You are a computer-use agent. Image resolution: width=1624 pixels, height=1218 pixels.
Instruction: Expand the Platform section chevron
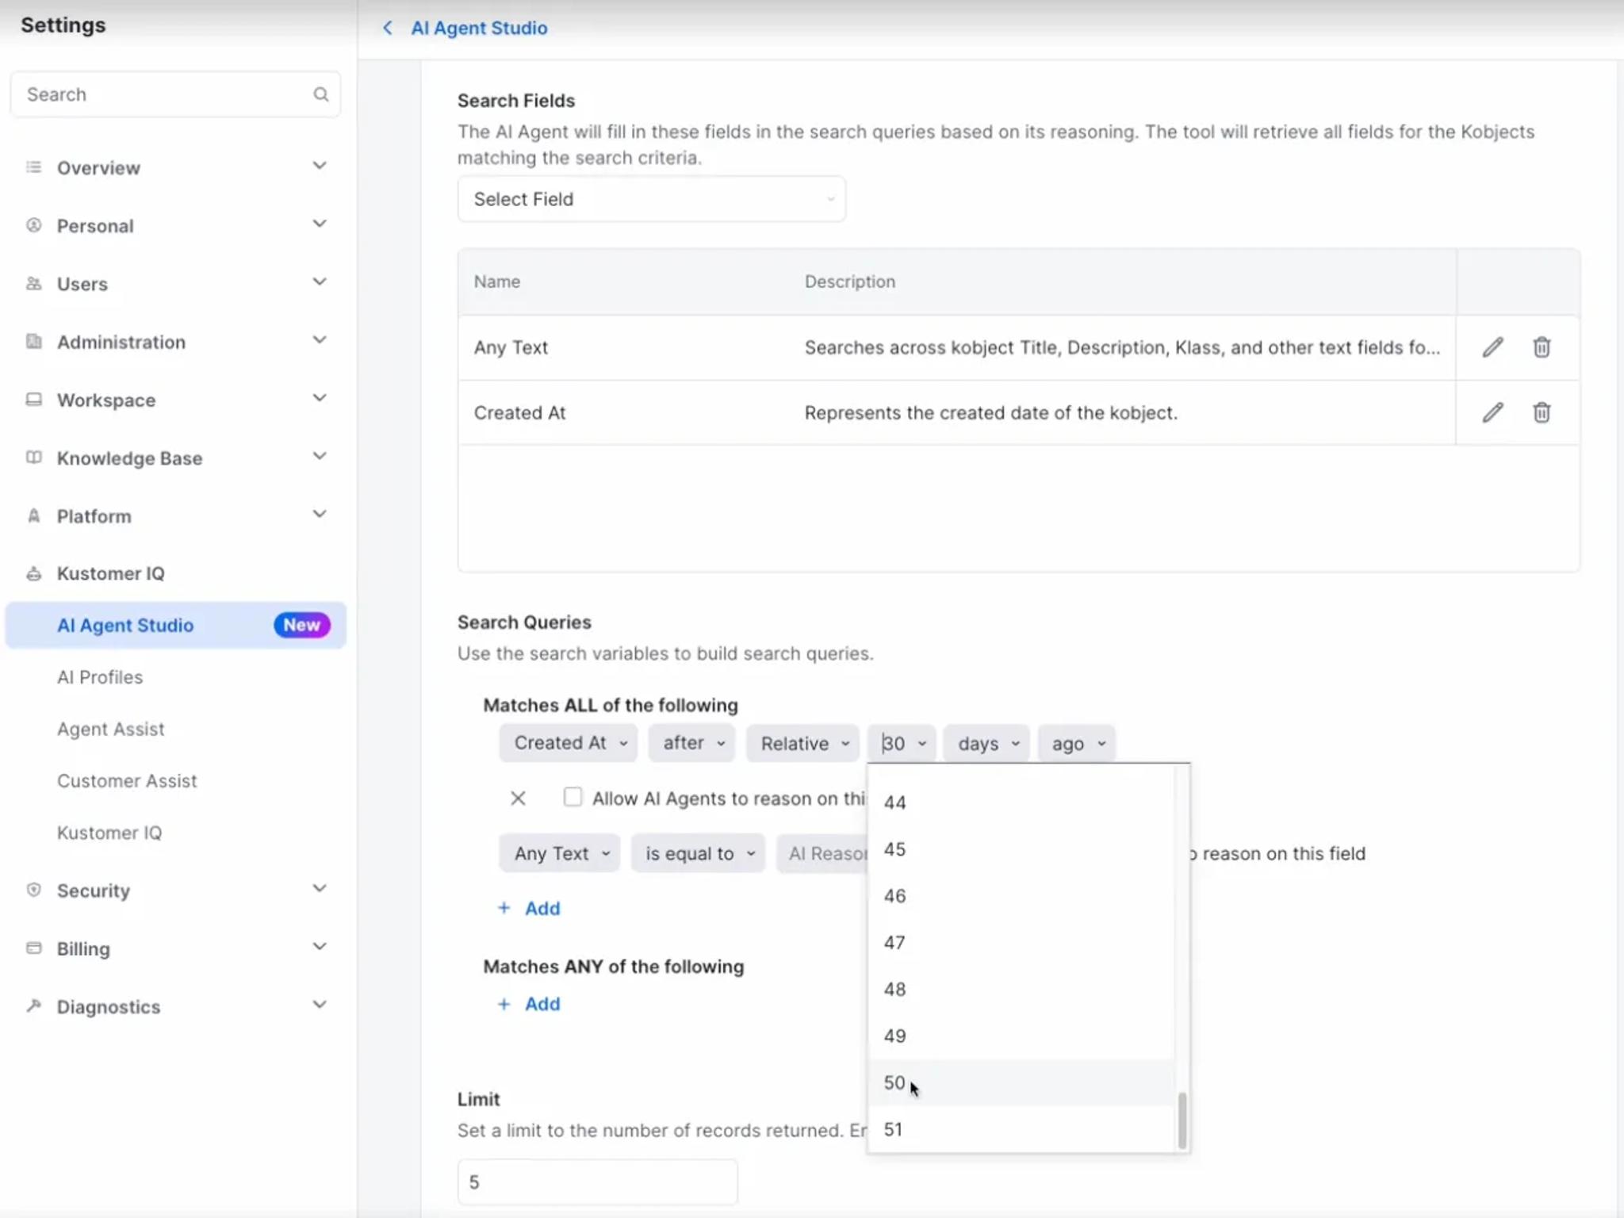pyautogui.click(x=320, y=515)
